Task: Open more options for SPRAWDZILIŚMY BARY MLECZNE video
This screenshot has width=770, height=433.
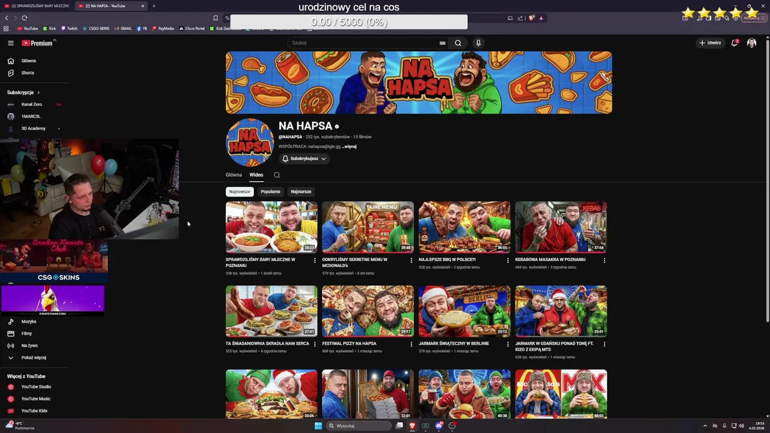Action: [x=315, y=260]
